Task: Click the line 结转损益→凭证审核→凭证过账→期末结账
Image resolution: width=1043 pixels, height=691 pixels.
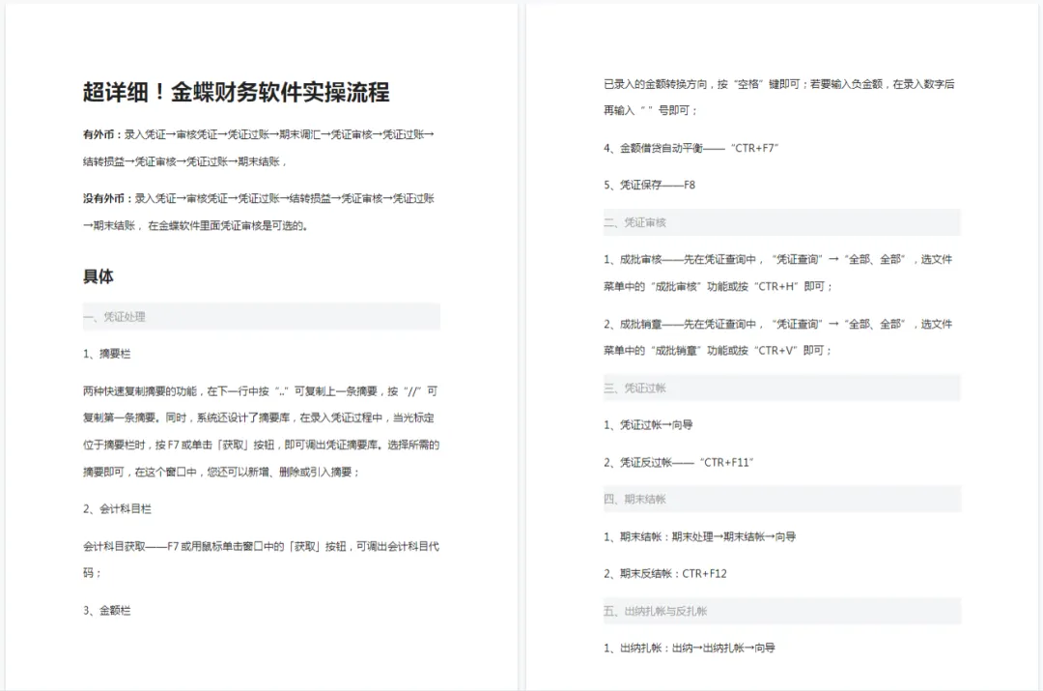Action: pyautogui.click(x=184, y=161)
